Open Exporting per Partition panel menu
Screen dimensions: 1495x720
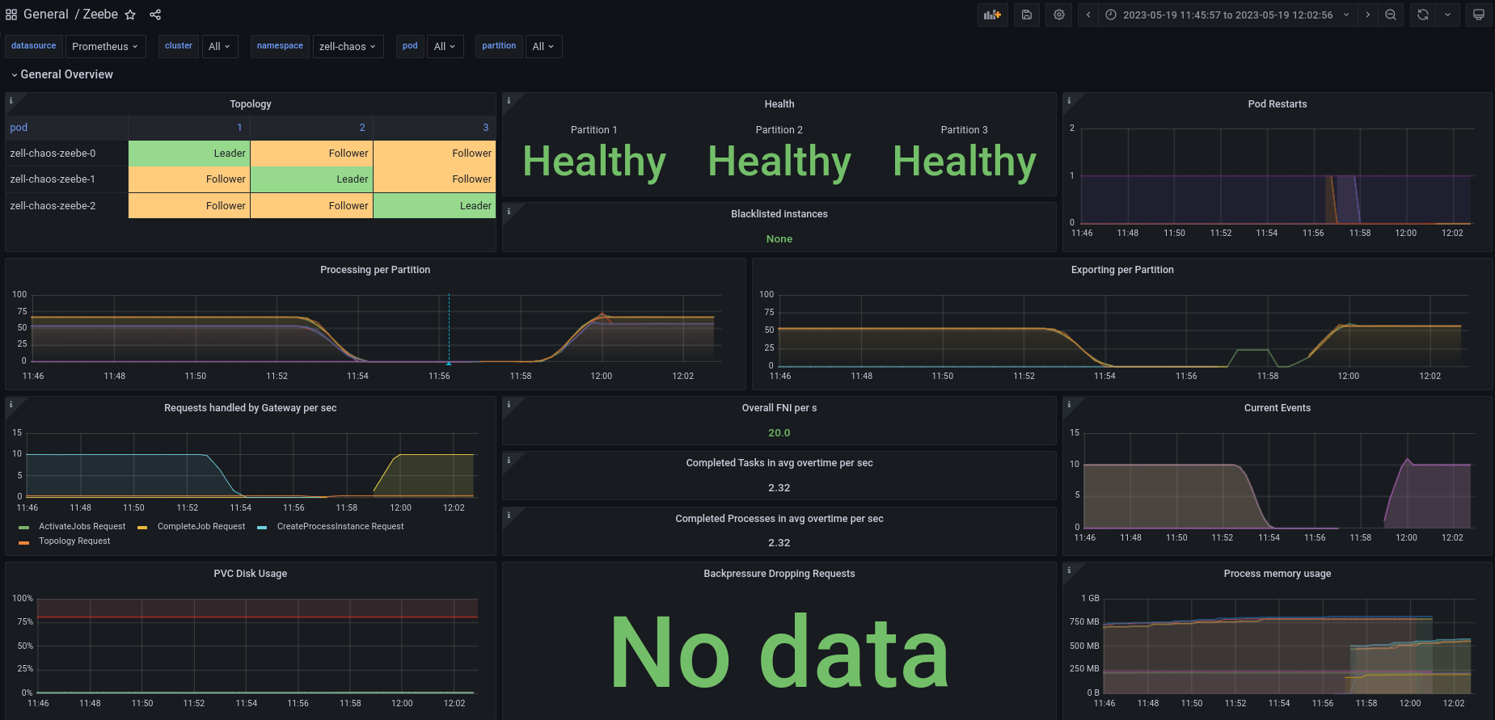(1122, 270)
